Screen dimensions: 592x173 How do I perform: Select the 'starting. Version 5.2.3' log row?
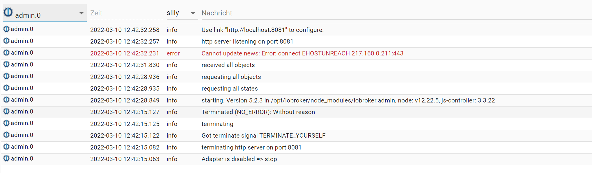point(348,100)
